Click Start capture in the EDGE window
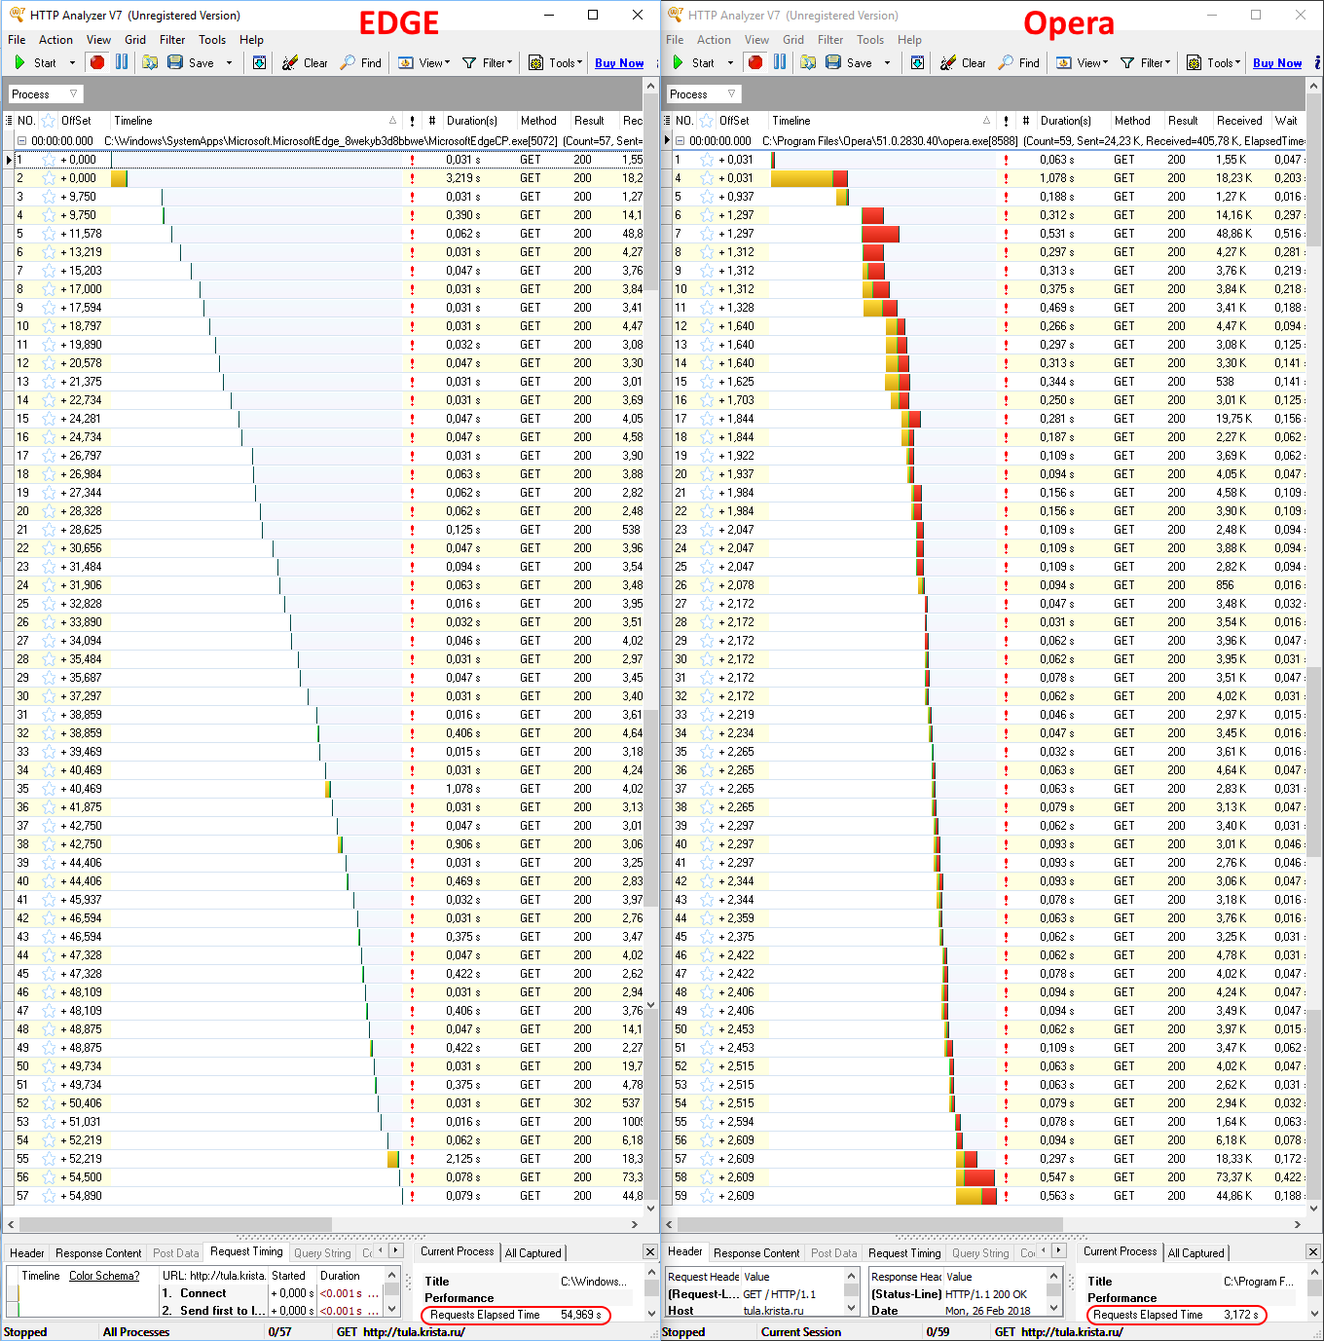 (35, 62)
